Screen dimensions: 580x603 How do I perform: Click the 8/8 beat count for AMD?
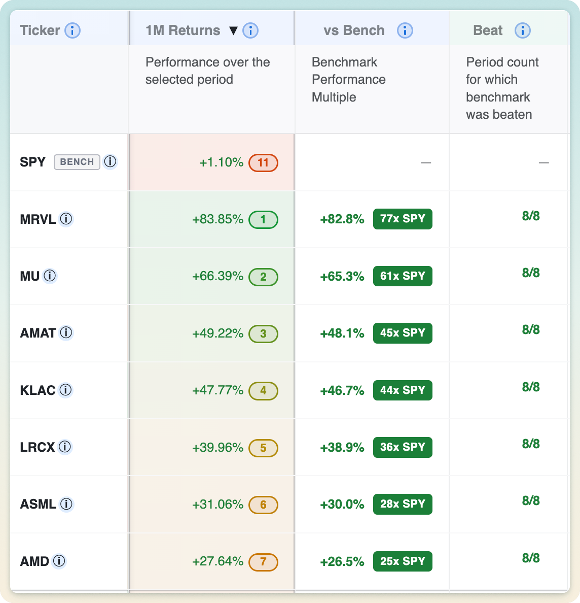pyautogui.click(x=531, y=558)
